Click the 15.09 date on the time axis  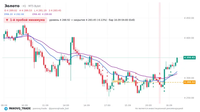pos(128,105)
